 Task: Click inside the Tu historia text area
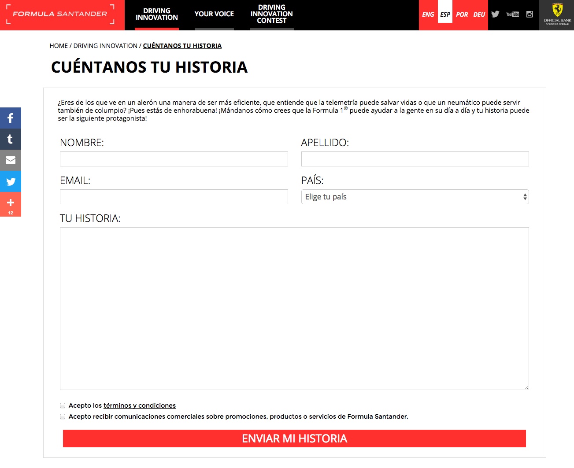(x=294, y=309)
